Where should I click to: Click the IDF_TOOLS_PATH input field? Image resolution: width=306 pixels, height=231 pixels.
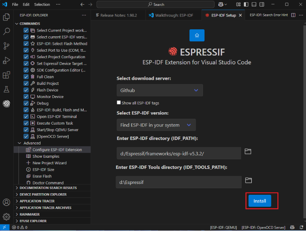click(x=179, y=182)
